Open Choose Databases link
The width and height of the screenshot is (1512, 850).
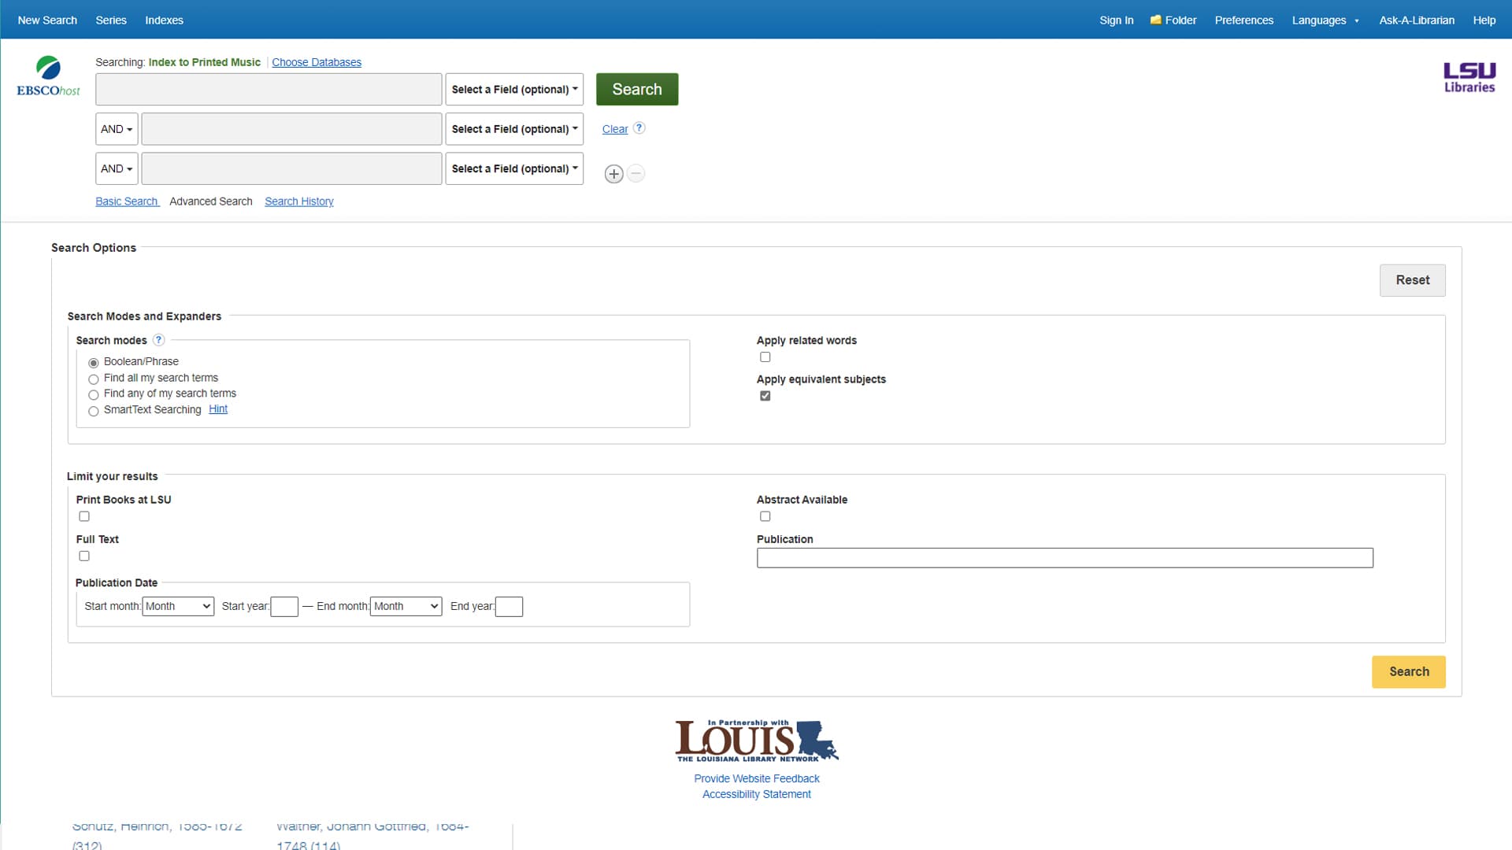pos(317,62)
